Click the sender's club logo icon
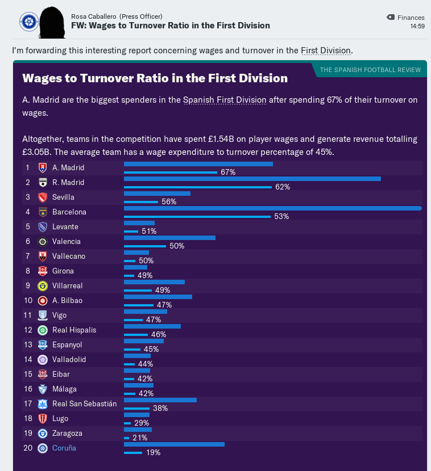 28,22
